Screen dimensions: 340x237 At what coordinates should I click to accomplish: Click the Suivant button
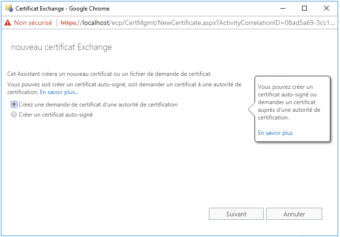click(236, 214)
